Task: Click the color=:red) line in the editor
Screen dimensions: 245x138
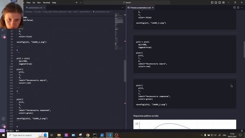Action: (25, 83)
